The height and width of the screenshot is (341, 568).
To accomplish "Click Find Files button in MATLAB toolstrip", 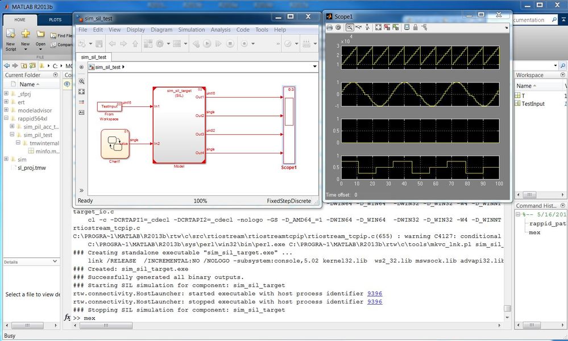I will (x=61, y=35).
